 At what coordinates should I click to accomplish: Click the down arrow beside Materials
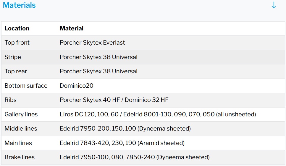point(274,5)
